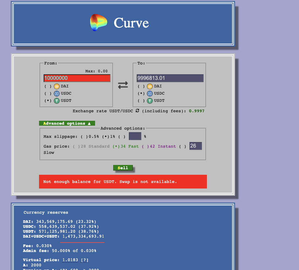Select DAI radio in From box

[x=48, y=86]
